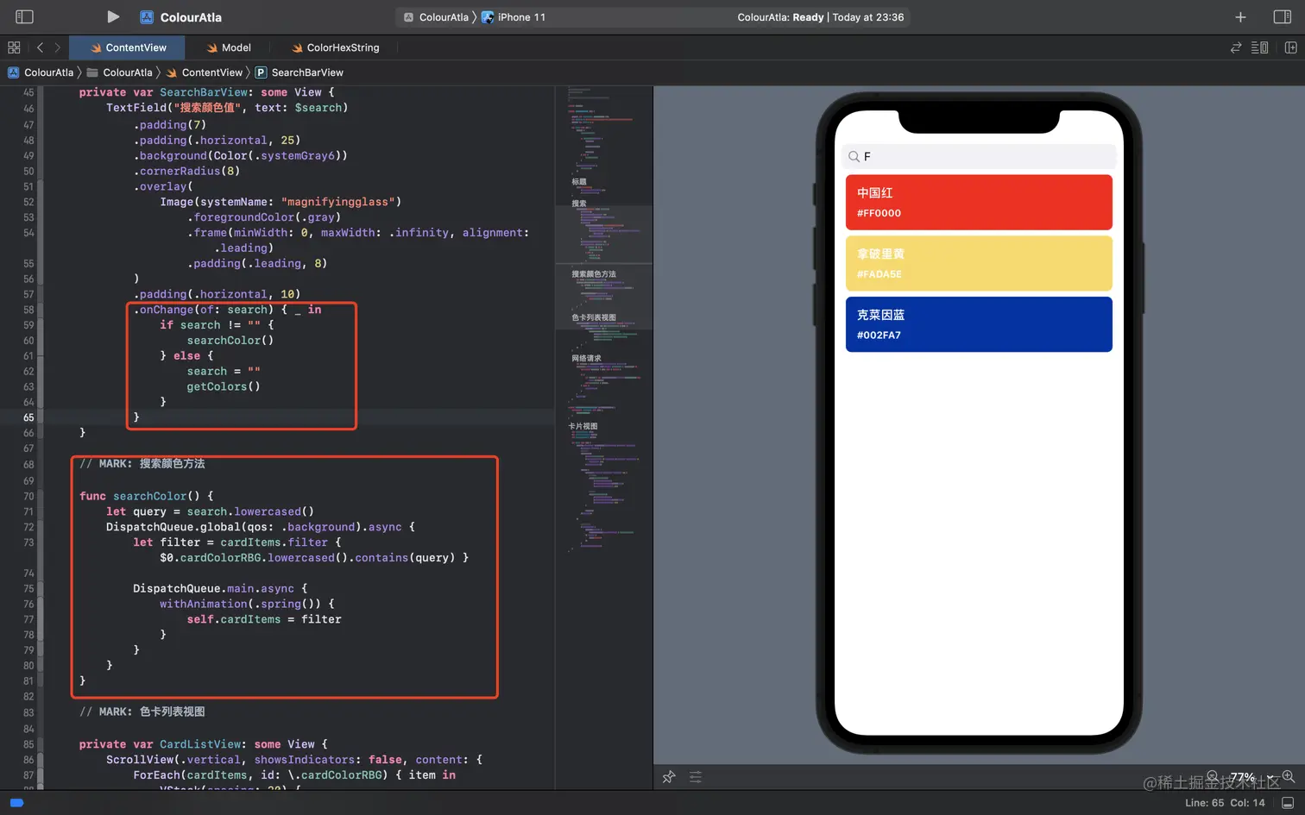Click the 'Line: 65 Col: 14' status indicator
This screenshot has height=815, width=1305.
(1225, 803)
